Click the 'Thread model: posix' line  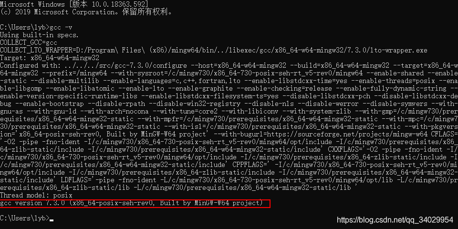pyautogui.click(x=36, y=195)
